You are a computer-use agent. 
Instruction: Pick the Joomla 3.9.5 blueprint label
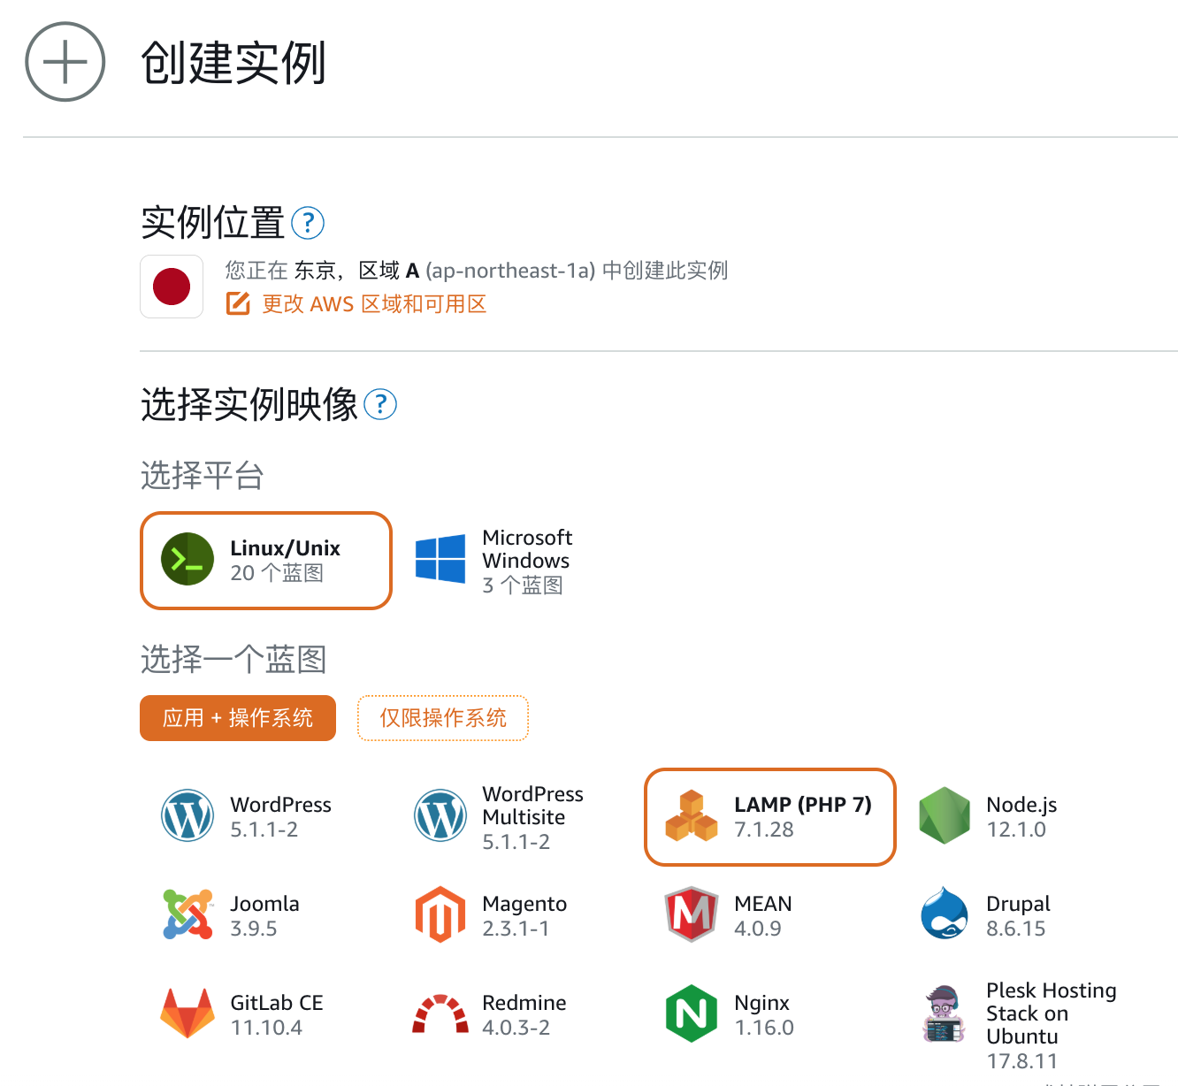264,916
